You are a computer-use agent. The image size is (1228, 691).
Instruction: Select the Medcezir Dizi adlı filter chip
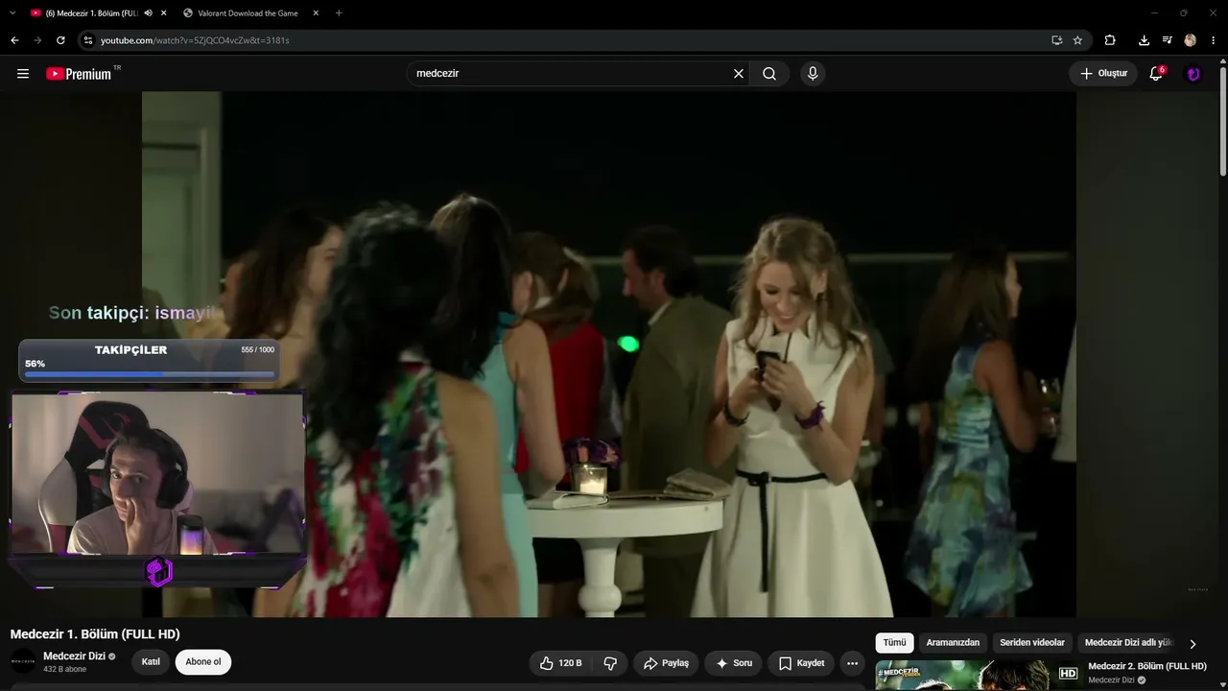point(1129,643)
